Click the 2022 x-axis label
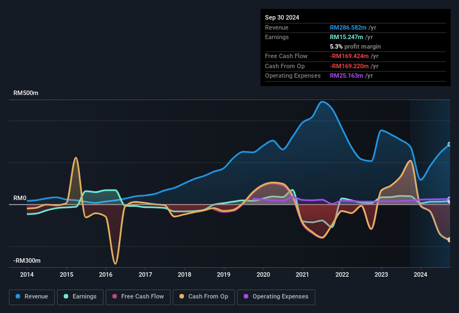The image size is (459, 313). (342, 274)
